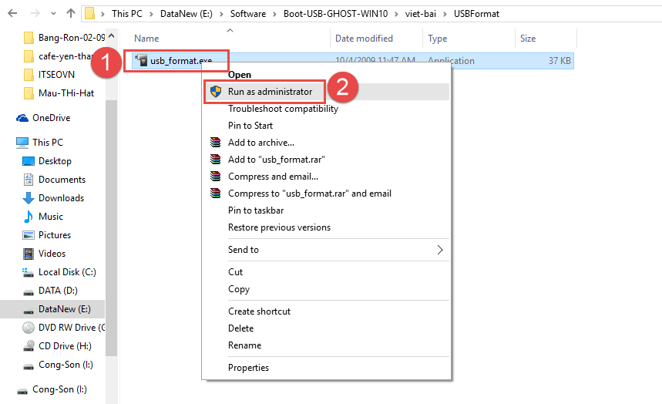Click Create shortcut in context menu
Screen dimensions: 662x404
pos(259,311)
